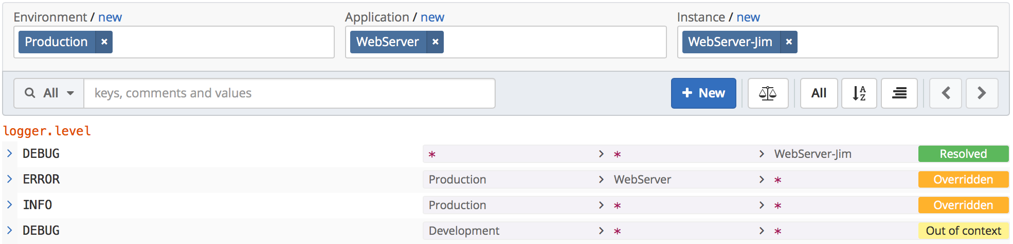Remove the Production environment tag
1013x244 pixels.
tap(104, 42)
